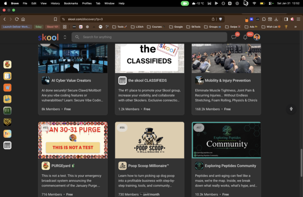Open the PURGEyard group in the left sidebar
The width and height of the screenshot is (303, 197).
pos(7,64)
